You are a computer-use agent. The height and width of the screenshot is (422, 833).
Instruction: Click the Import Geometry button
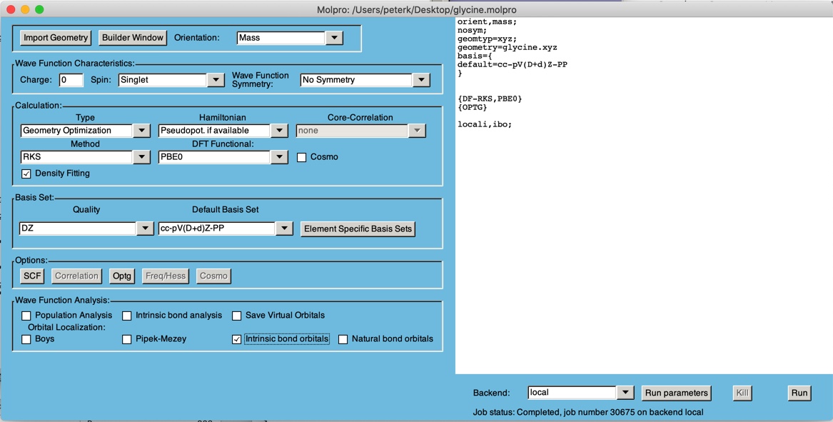pos(56,38)
